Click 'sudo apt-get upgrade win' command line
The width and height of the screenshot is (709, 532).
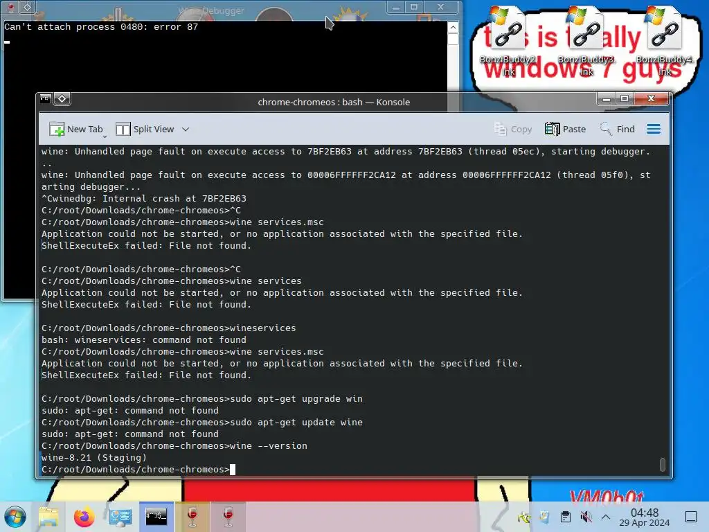tap(202, 398)
